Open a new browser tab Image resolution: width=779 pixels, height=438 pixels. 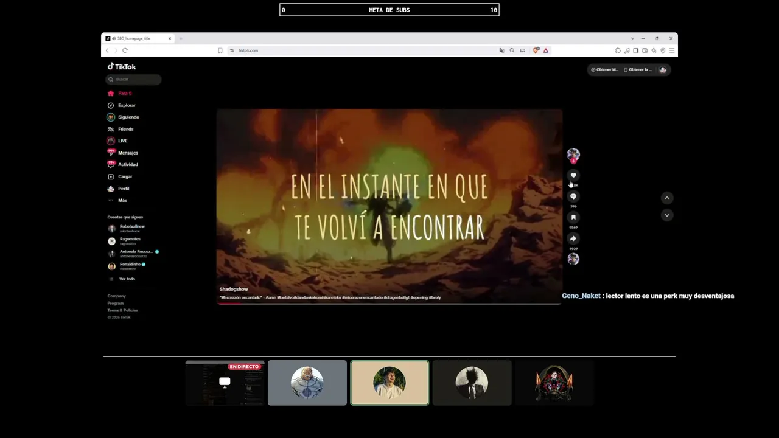[181, 38]
